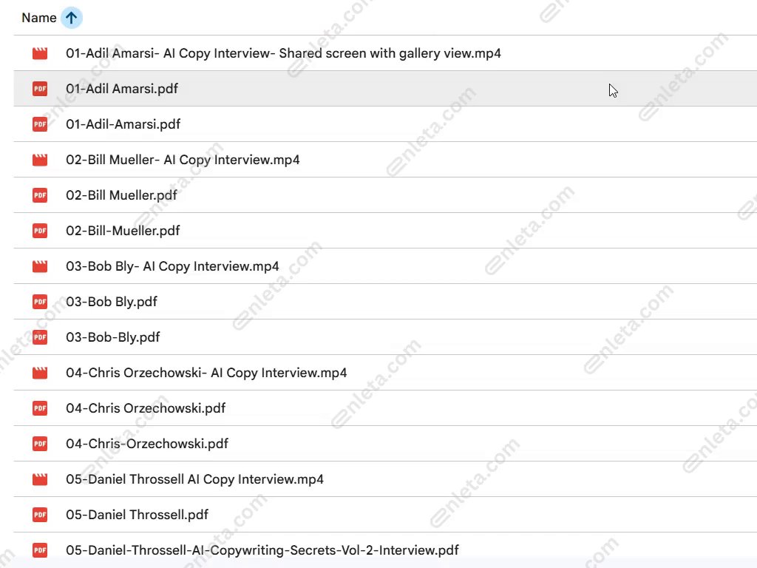
Task: Click PDF icon for 03-Bob Bly.pdf
Action: [40, 302]
